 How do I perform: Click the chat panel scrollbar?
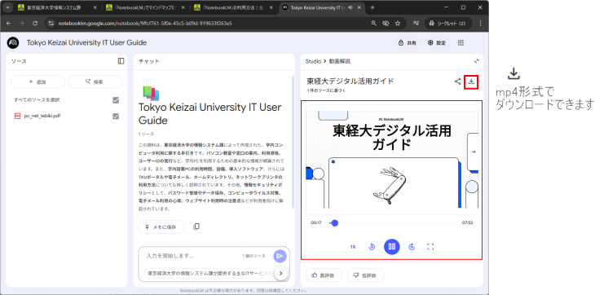pos(292,142)
